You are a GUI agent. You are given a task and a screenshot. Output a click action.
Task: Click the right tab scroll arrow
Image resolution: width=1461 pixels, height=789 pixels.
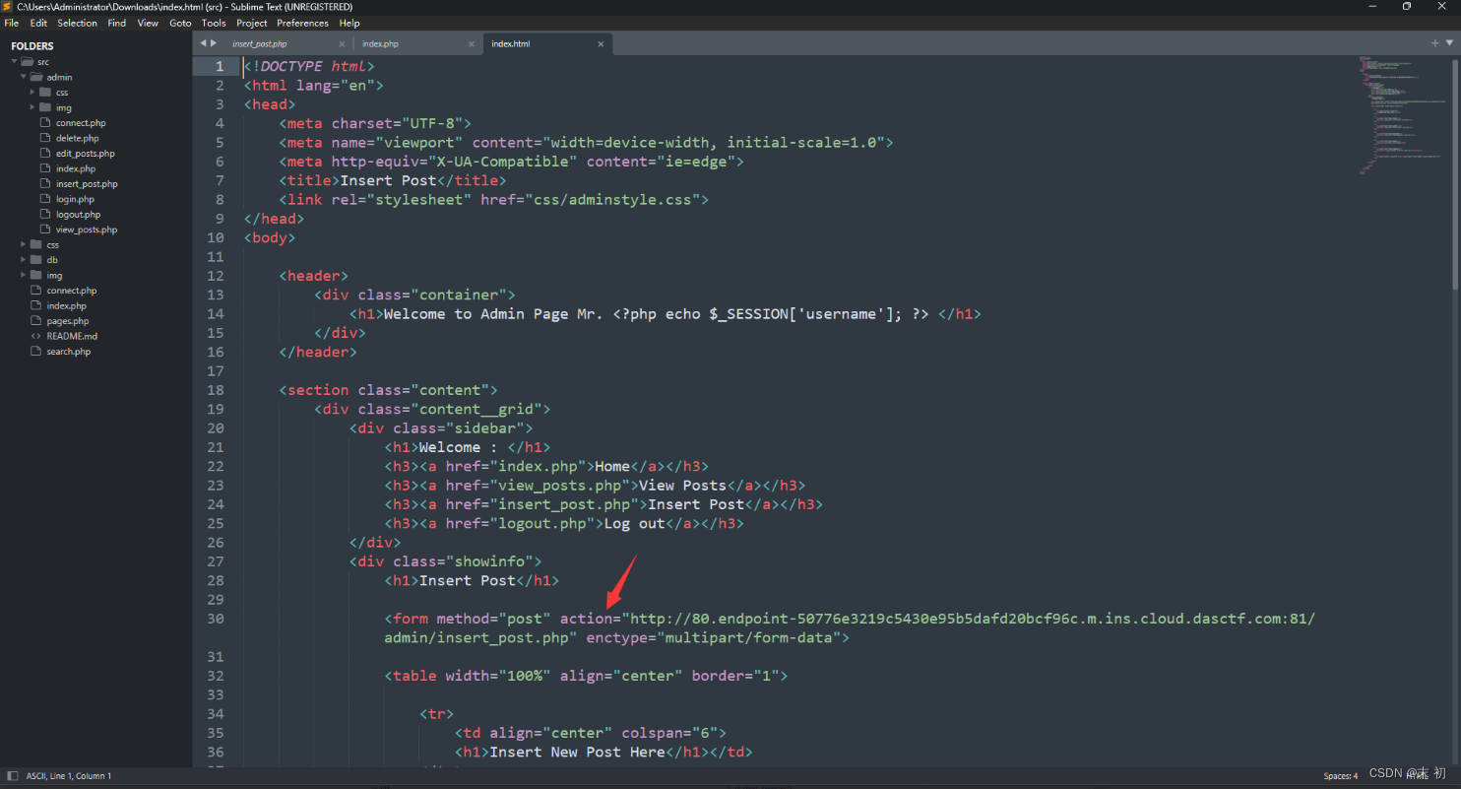coord(214,43)
